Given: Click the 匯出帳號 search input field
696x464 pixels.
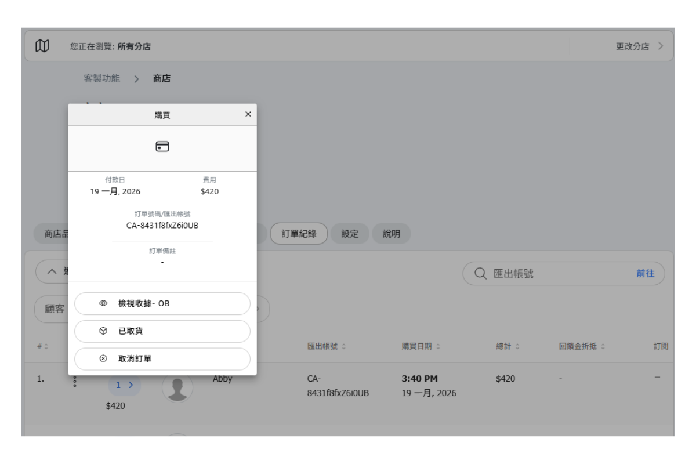Looking at the screenshot, I should pyautogui.click(x=557, y=273).
